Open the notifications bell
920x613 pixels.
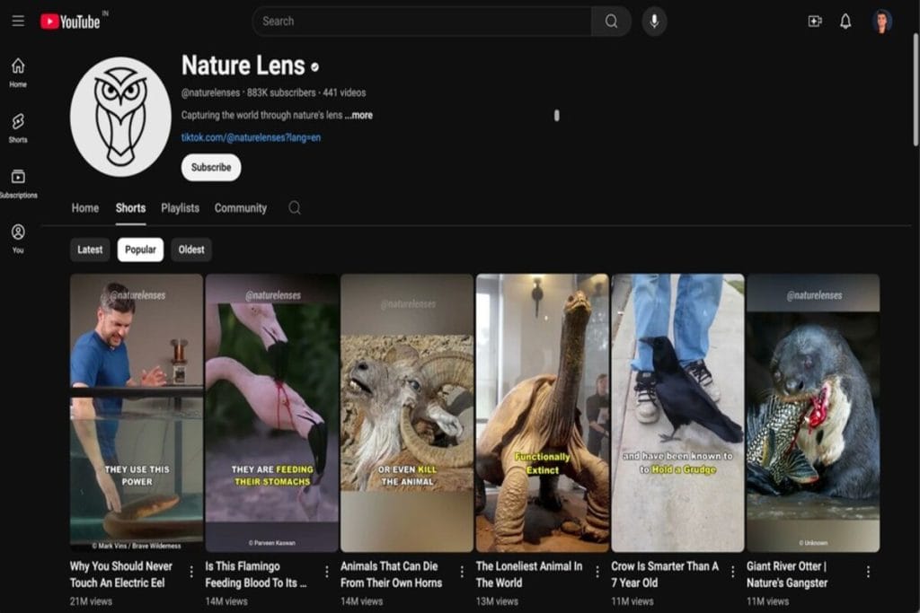(845, 22)
